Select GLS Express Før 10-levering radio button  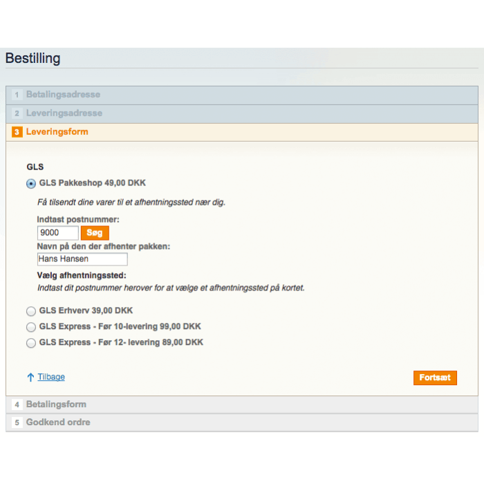point(31,327)
